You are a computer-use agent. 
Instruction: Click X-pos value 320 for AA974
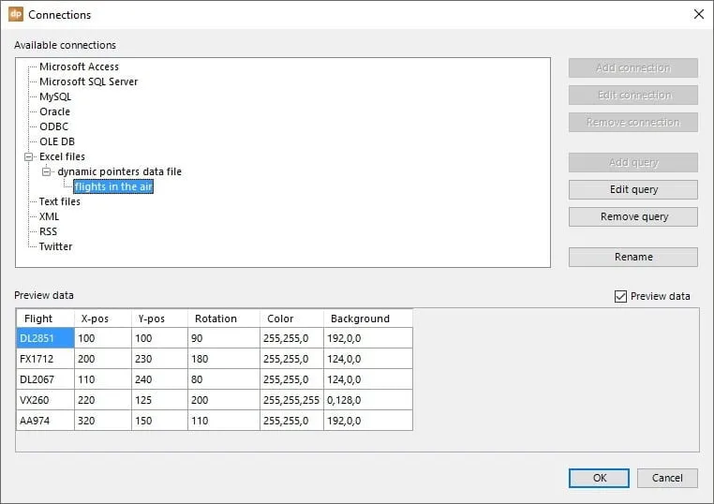103,421
